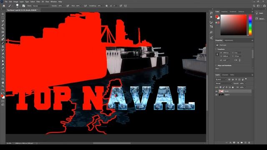Collapse Align and Distribute section
Image resolution: width=267 pixels, height=150 pixels.
coord(216,65)
